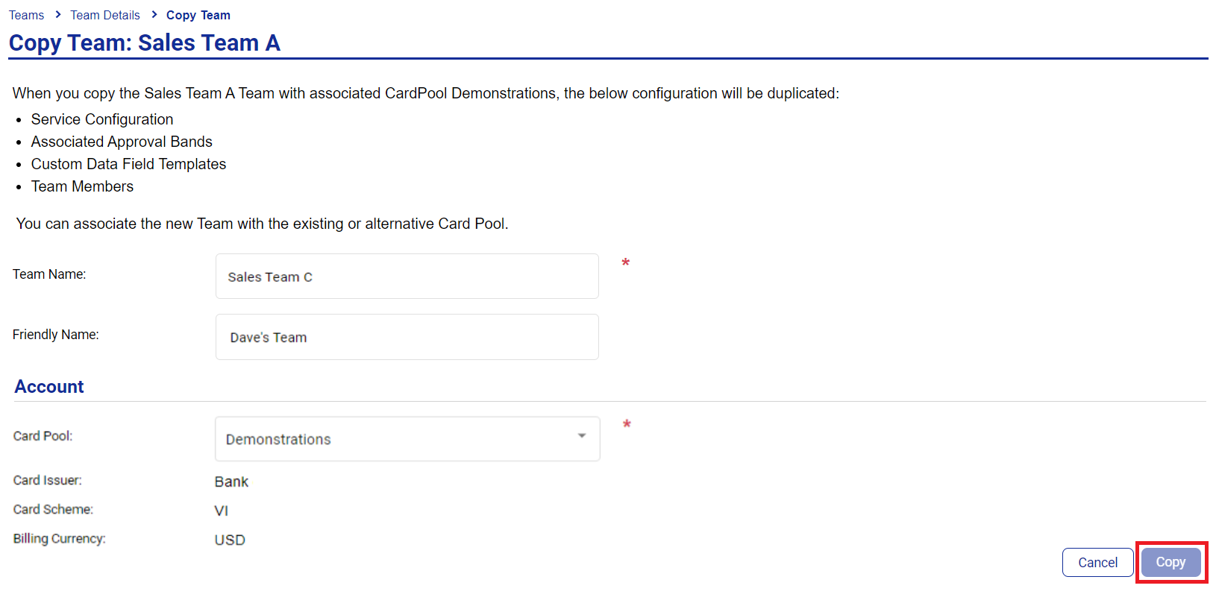Click the Service Configuration bullet item
This screenshot has width=1216, height=606.
click(102, 119)
